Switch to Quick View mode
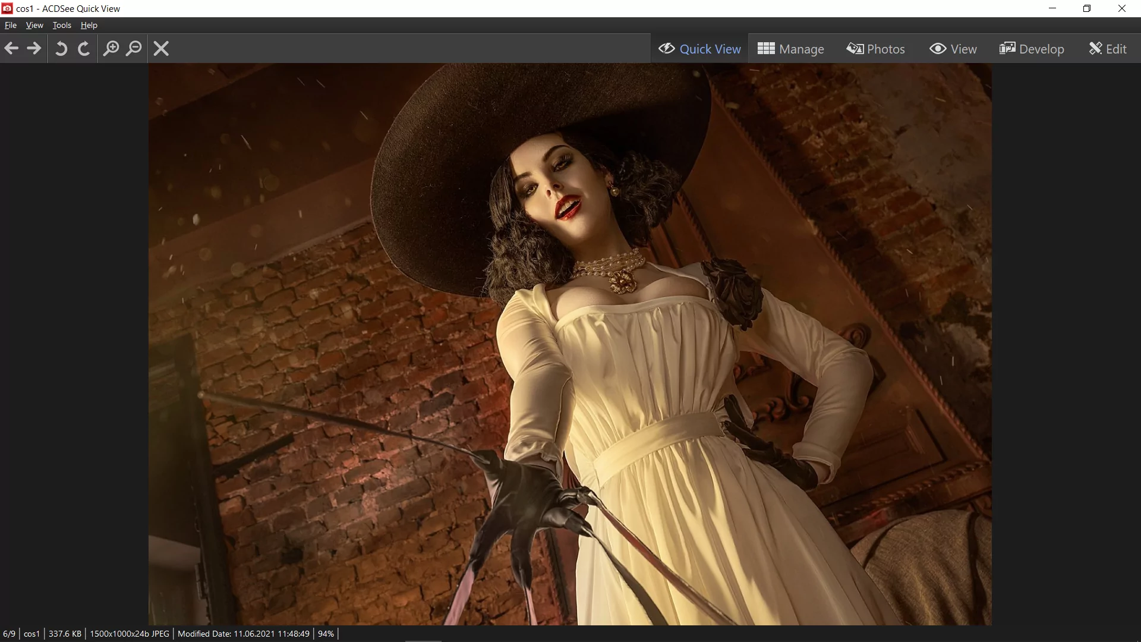 (699, 49)
